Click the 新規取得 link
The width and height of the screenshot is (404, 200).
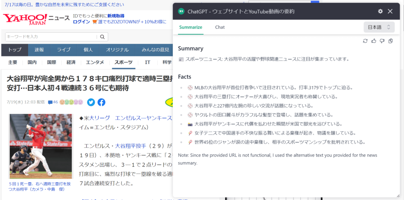click(x=116, y=16)
